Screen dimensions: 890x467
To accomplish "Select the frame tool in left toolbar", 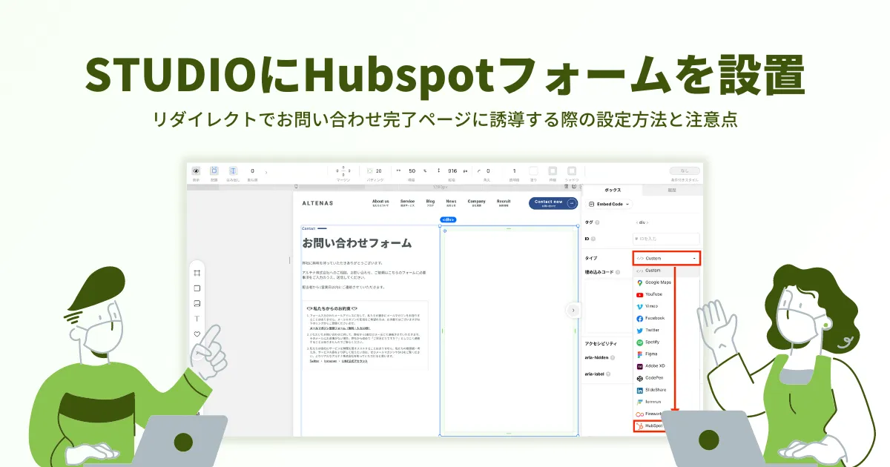I will click(197, 273).
